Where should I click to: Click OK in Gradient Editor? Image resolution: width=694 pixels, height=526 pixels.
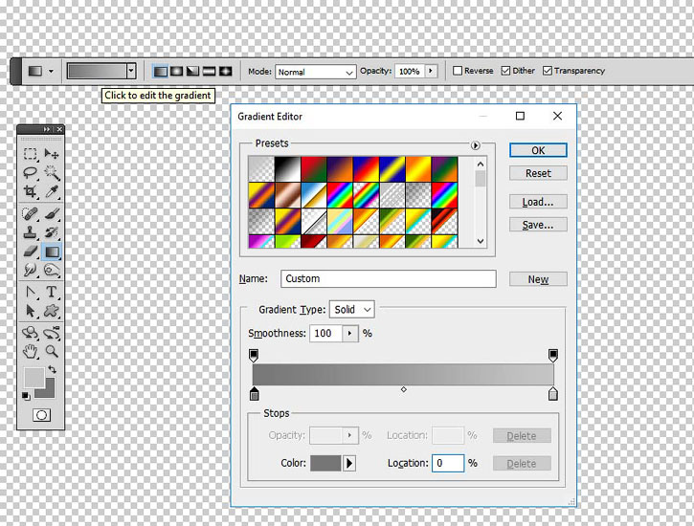click(538, 150)
